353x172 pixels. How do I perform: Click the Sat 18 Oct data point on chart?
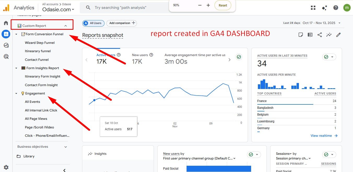[94, 100]
